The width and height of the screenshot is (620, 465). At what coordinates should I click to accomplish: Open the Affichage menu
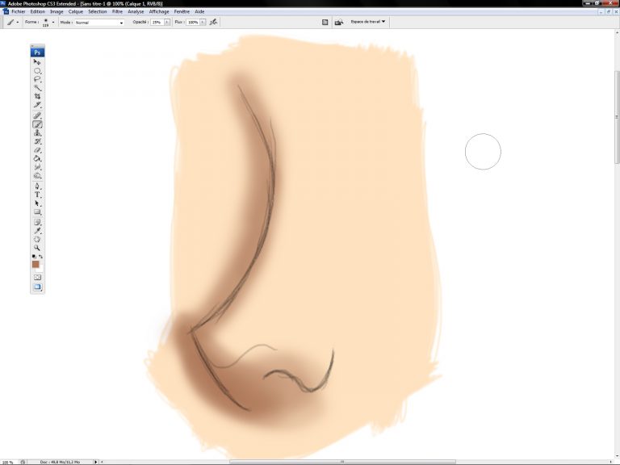(x=160, y=11)
